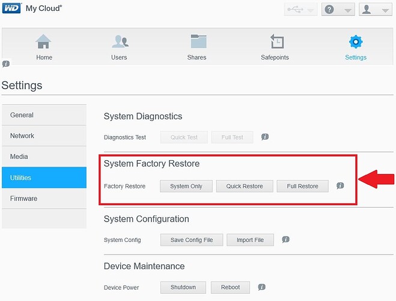Image resolution: width=396 pixels, height=301 pixels.
Task: Open the Users people icon
Action: click(x=120, y=42)
